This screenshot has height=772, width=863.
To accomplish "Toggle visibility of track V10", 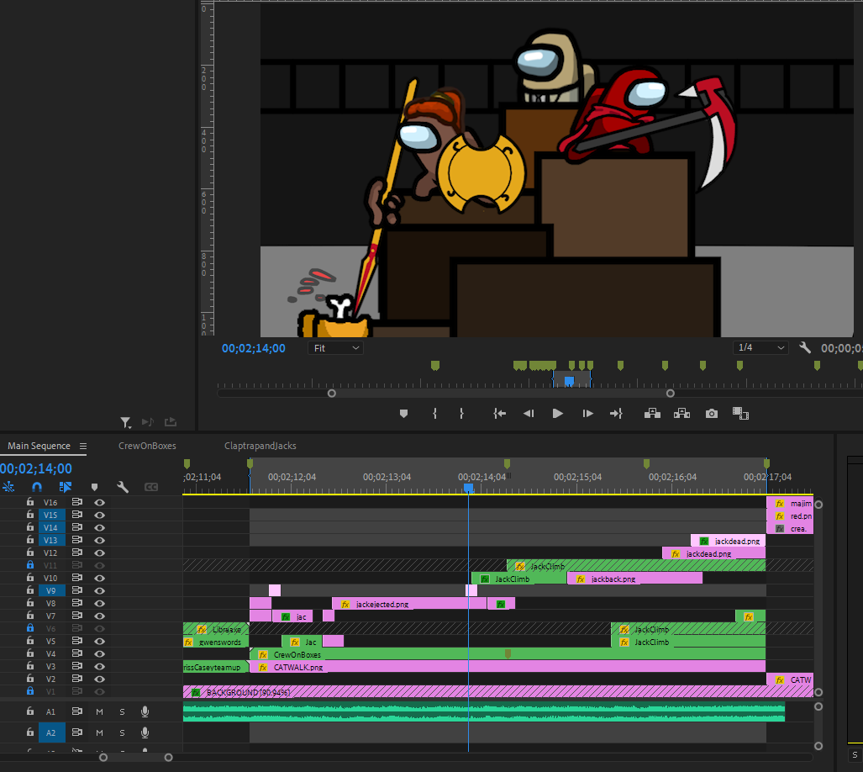I will click(100, 579).
